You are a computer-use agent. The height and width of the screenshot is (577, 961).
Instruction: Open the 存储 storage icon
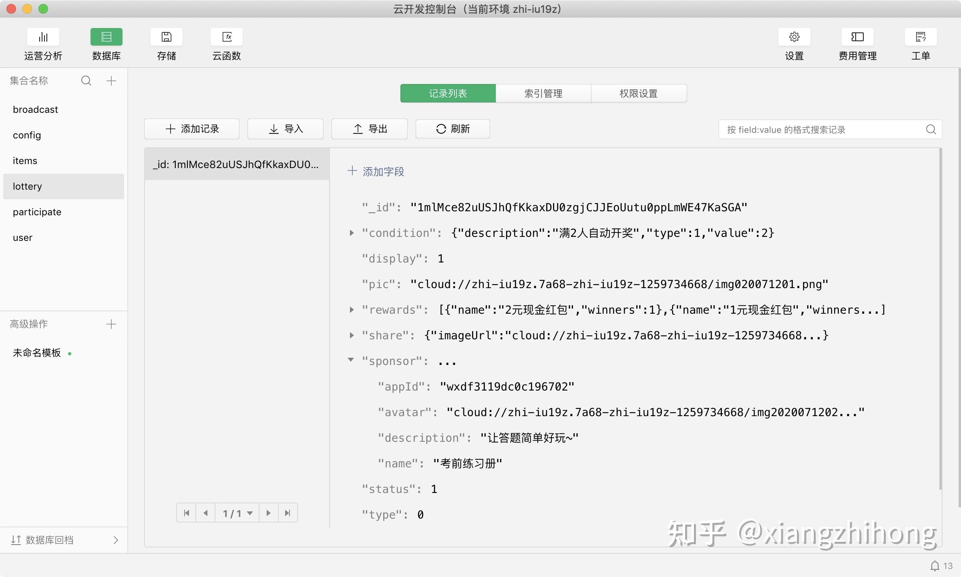click(x=167, y=37)
